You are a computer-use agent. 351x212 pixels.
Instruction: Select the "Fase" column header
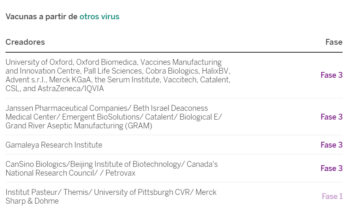point(334,42)
